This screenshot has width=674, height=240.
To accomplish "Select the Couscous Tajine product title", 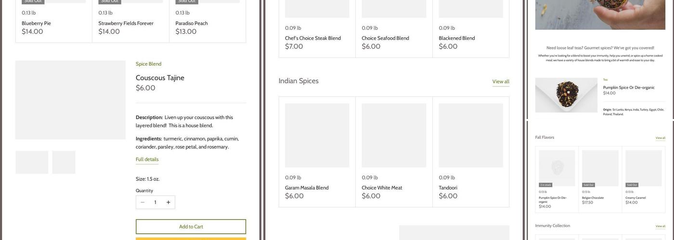I will [160, 78].
